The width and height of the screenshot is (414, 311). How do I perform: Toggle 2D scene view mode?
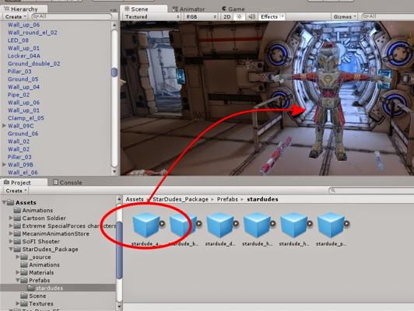226,16
